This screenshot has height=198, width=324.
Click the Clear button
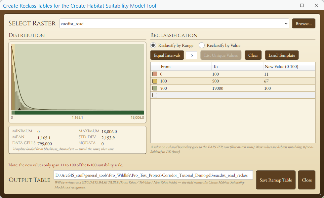253,55
